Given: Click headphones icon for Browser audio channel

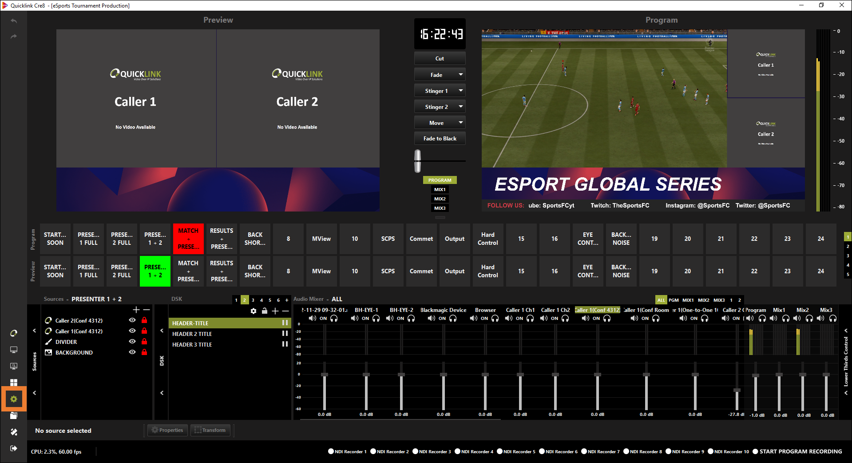Looking at the screenshot, I should (x=495, y=318).
